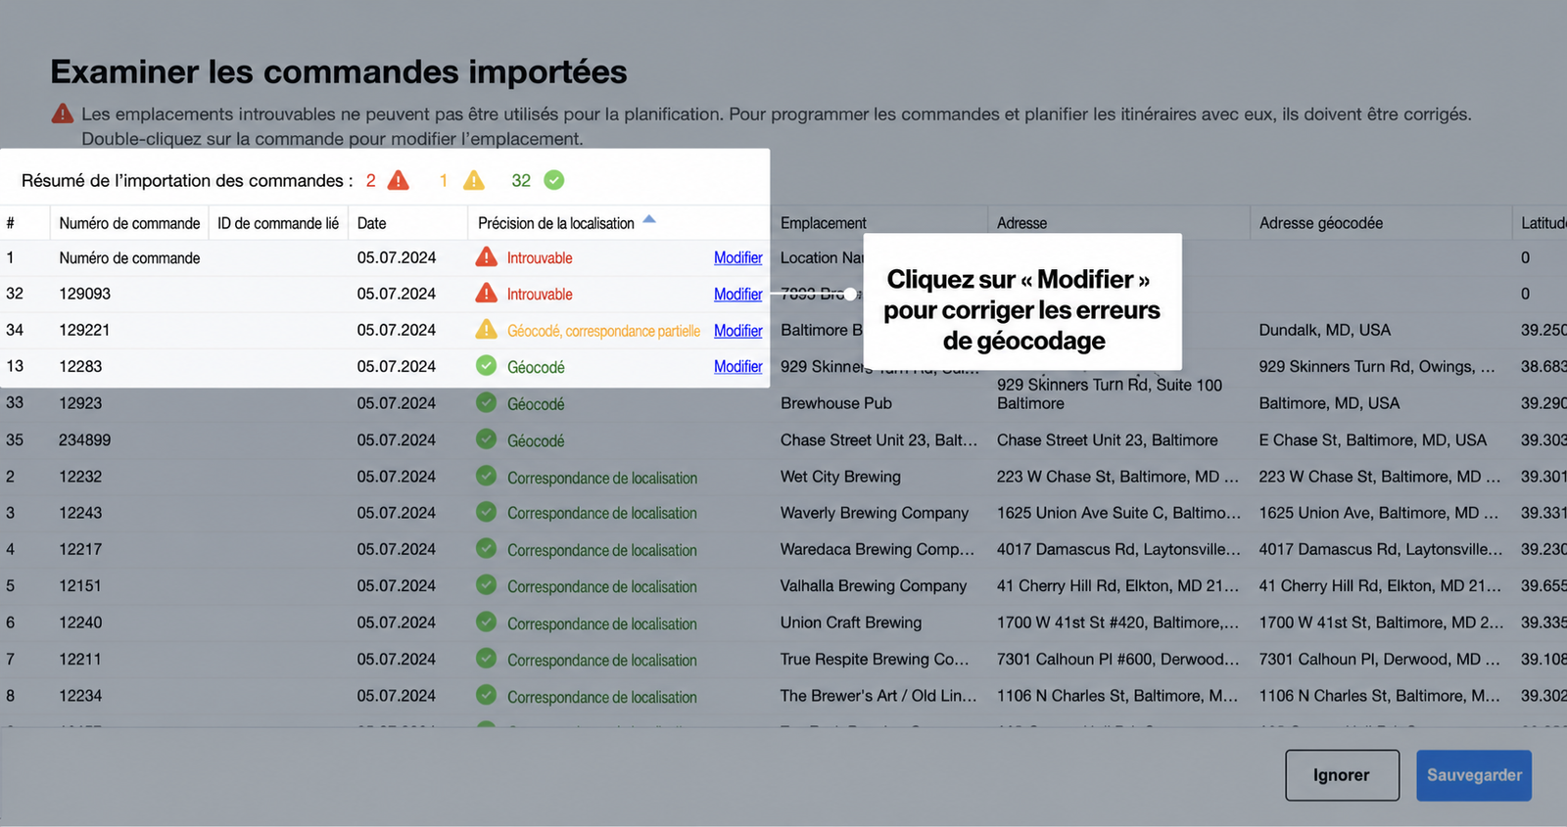Click the Ignorer button
This screenshot has width=1567, height=827.
pos(1342,775)
